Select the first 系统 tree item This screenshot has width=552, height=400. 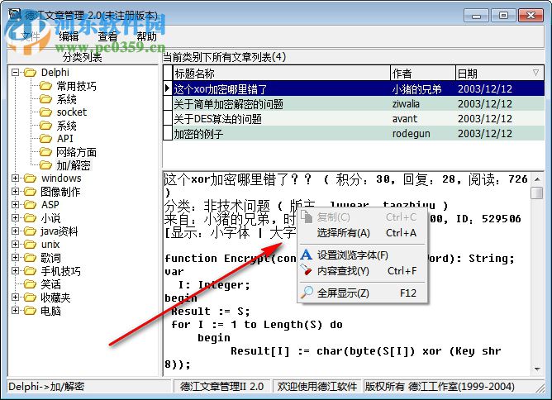pos(67,99)
